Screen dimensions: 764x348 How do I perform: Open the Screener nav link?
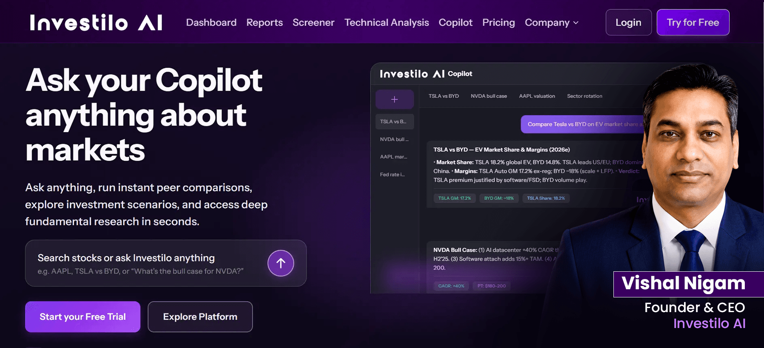click(313, 22)
